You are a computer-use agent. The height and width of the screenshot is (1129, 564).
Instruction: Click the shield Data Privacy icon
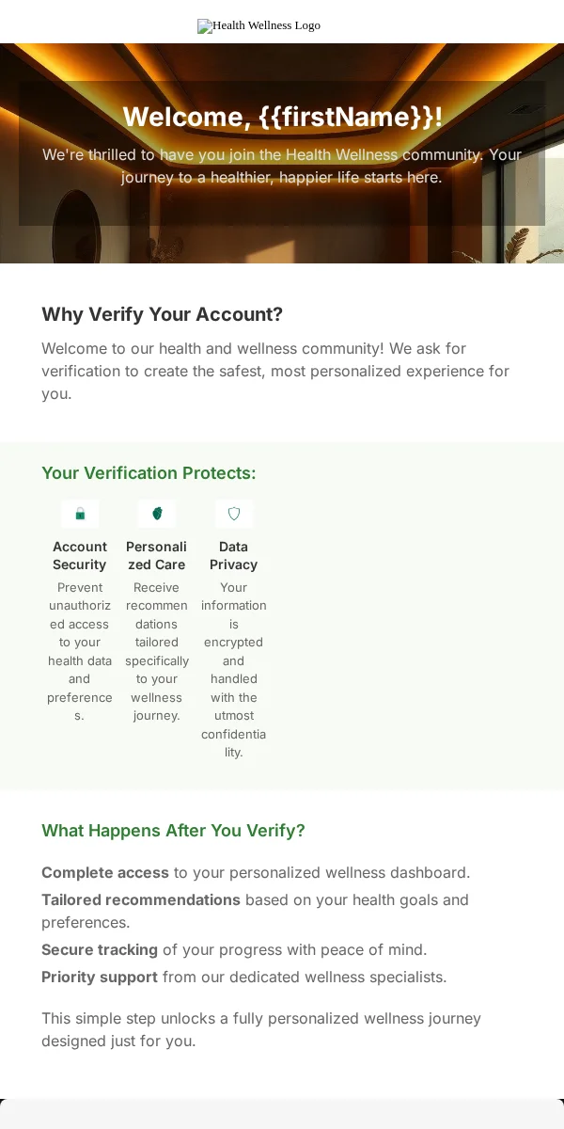[234, 514]
